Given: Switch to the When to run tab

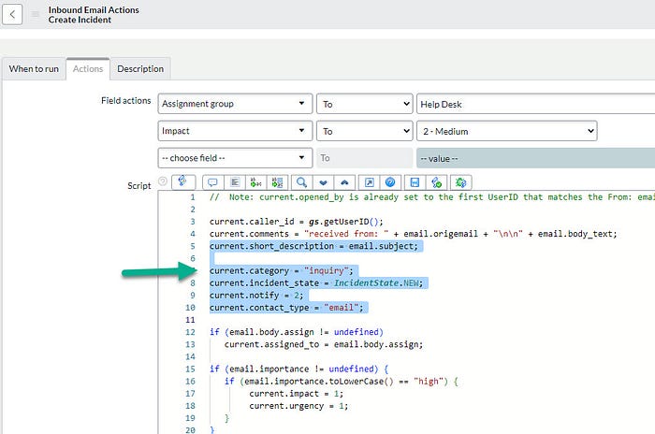Looking at the screenshot, I should coord(33,68).
